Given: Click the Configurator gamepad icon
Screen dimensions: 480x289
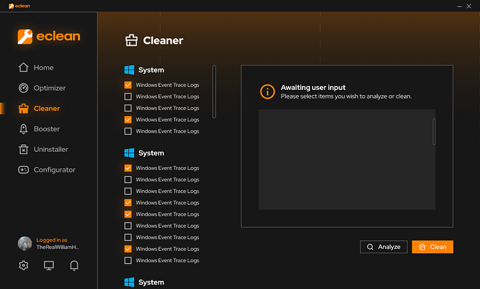Looking at the screenshot, I should tap(24, 170).
